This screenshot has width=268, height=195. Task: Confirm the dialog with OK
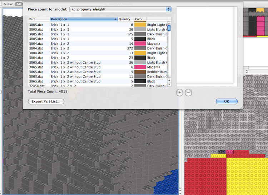click(x=227, y=101)
